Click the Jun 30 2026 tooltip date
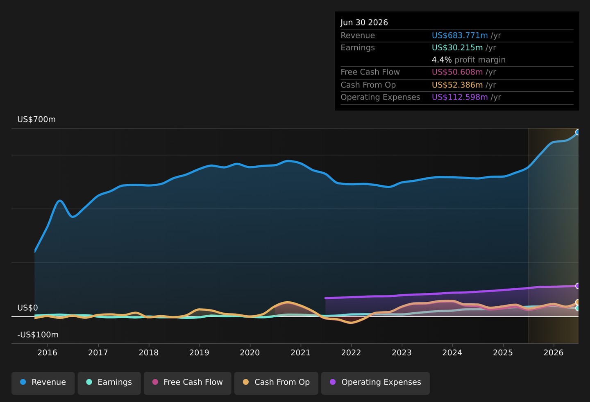This screenshot has width=590, height=402. pyautogui.click(x=364, y=23)
